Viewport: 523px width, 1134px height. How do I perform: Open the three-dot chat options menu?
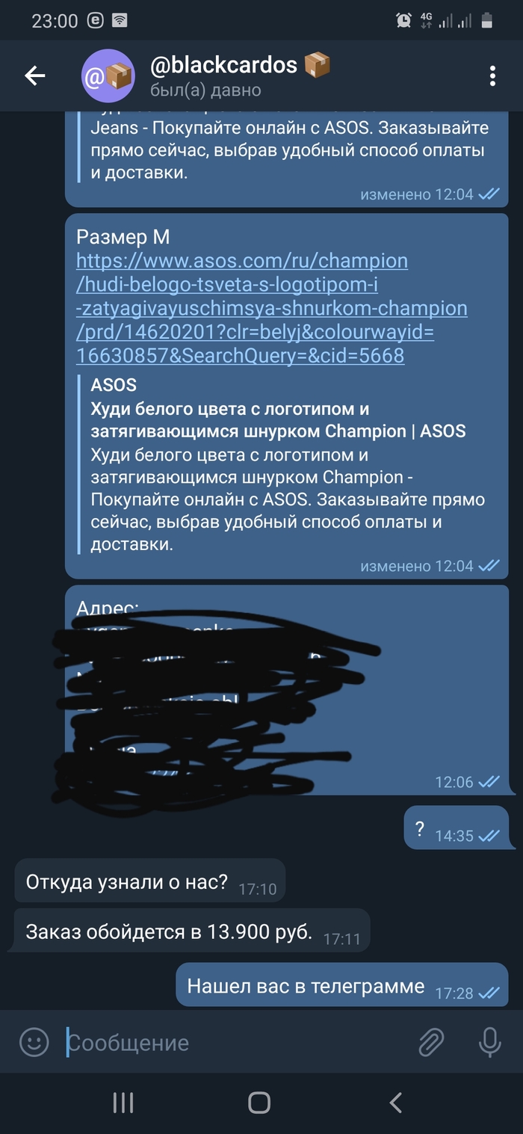point(492,76)
